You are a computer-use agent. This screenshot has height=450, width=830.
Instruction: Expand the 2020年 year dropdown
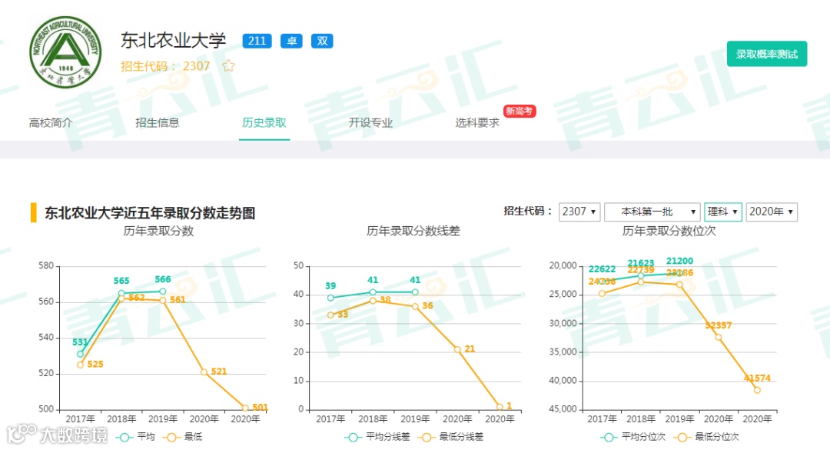(772, 212)
